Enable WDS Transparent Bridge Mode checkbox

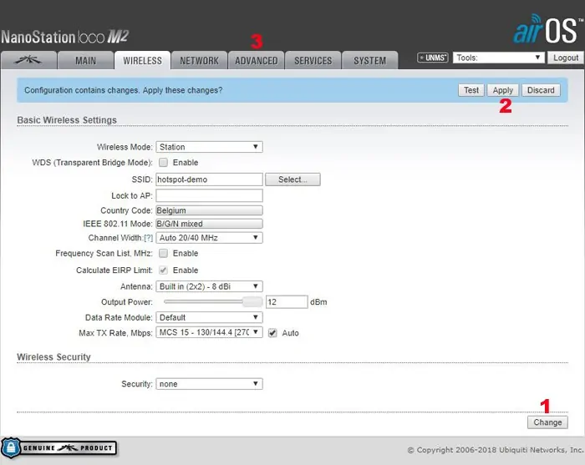[x=164, y=163]
